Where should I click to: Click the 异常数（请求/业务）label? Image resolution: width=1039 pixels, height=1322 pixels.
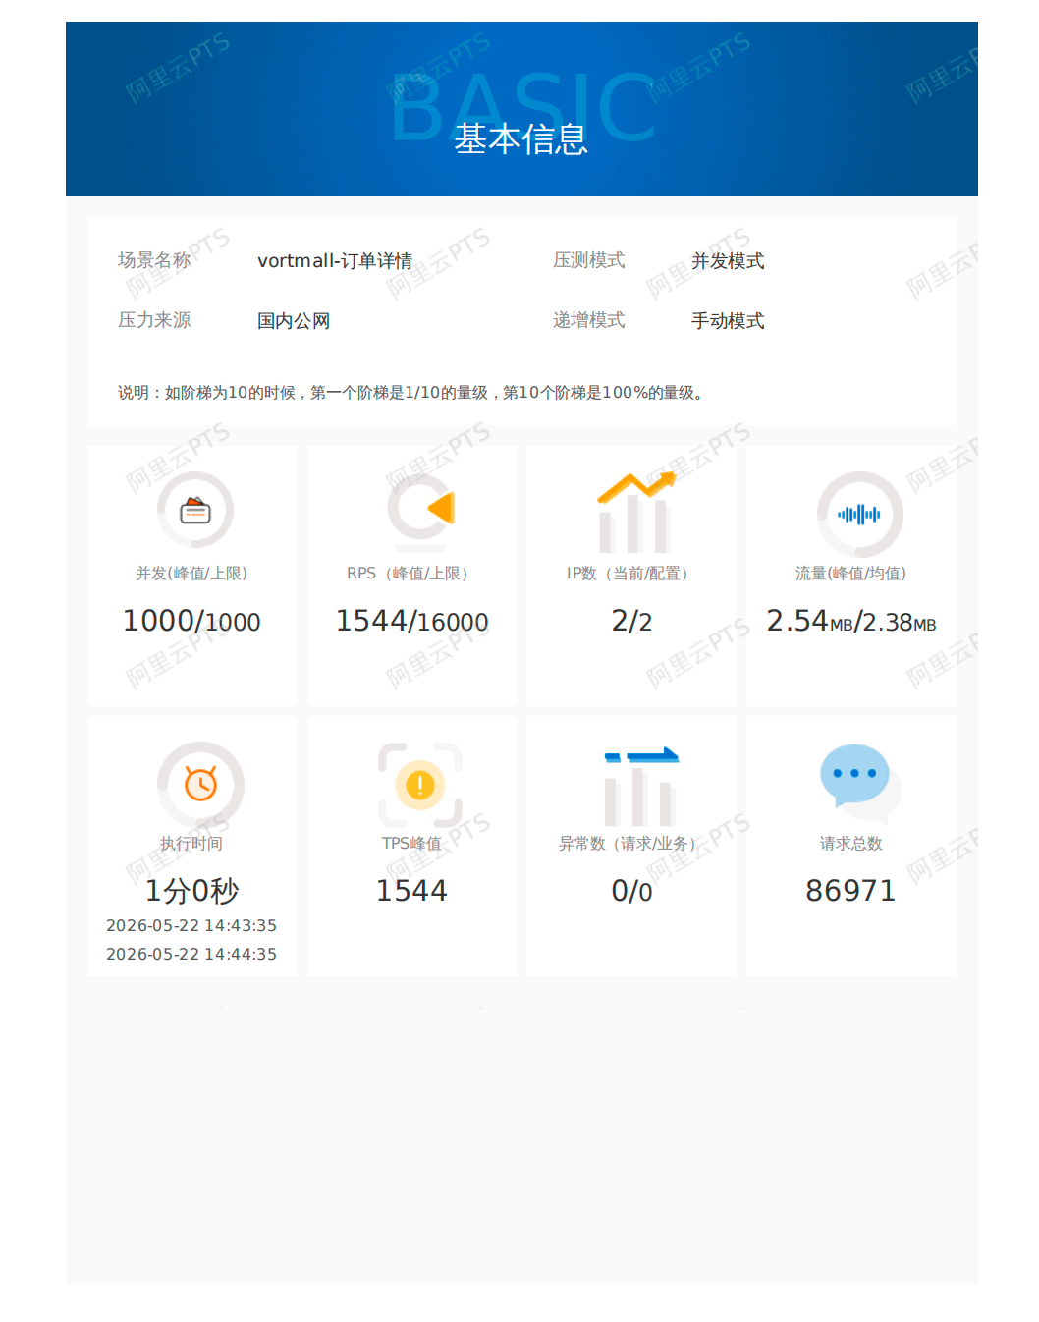630,843
